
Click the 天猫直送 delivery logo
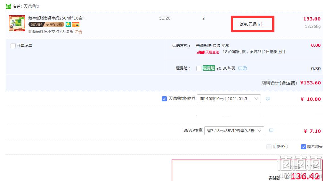208,52
